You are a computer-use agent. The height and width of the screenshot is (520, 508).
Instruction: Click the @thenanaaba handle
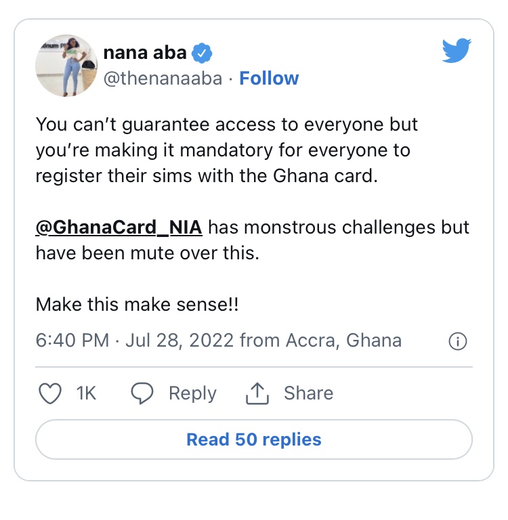click(163, 79)
